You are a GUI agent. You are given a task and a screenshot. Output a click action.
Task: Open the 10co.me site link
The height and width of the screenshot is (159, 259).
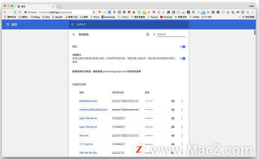(84, 135)
